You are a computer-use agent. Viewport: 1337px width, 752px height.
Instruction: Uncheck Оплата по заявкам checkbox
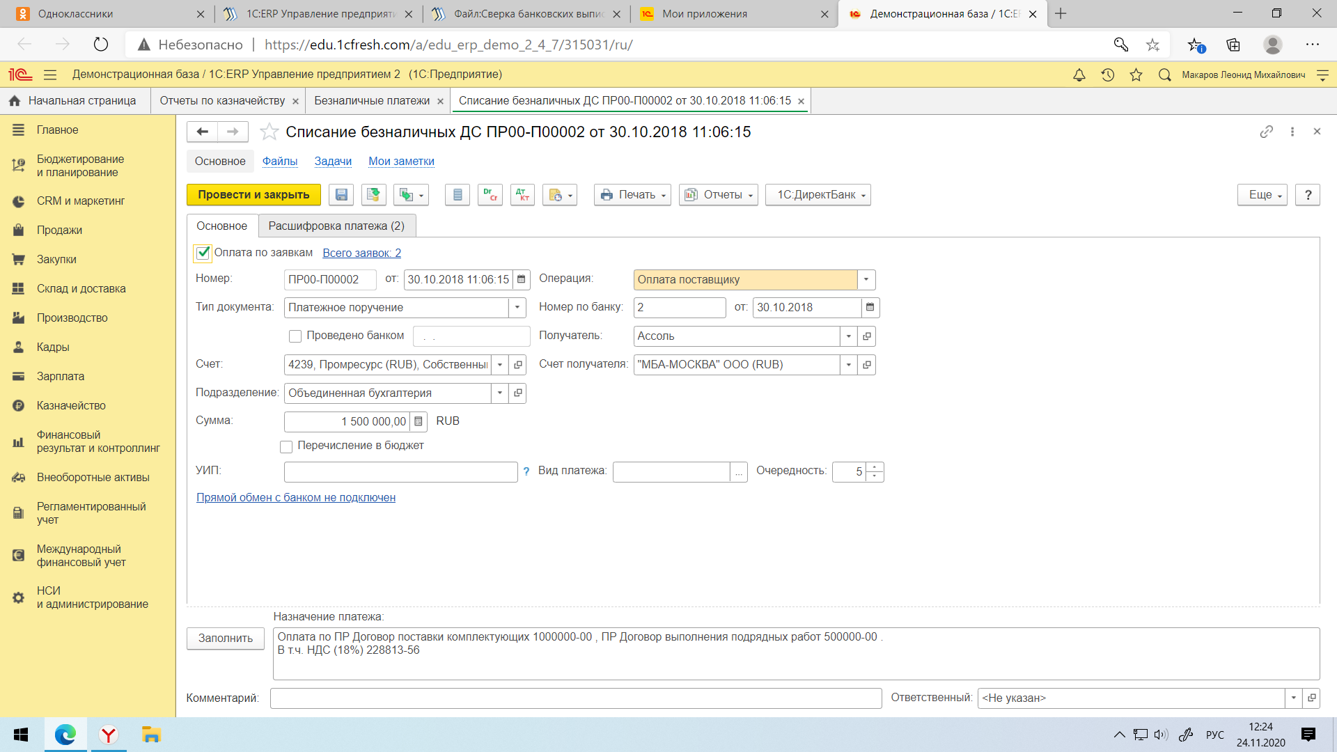click(x=203, y=253)
